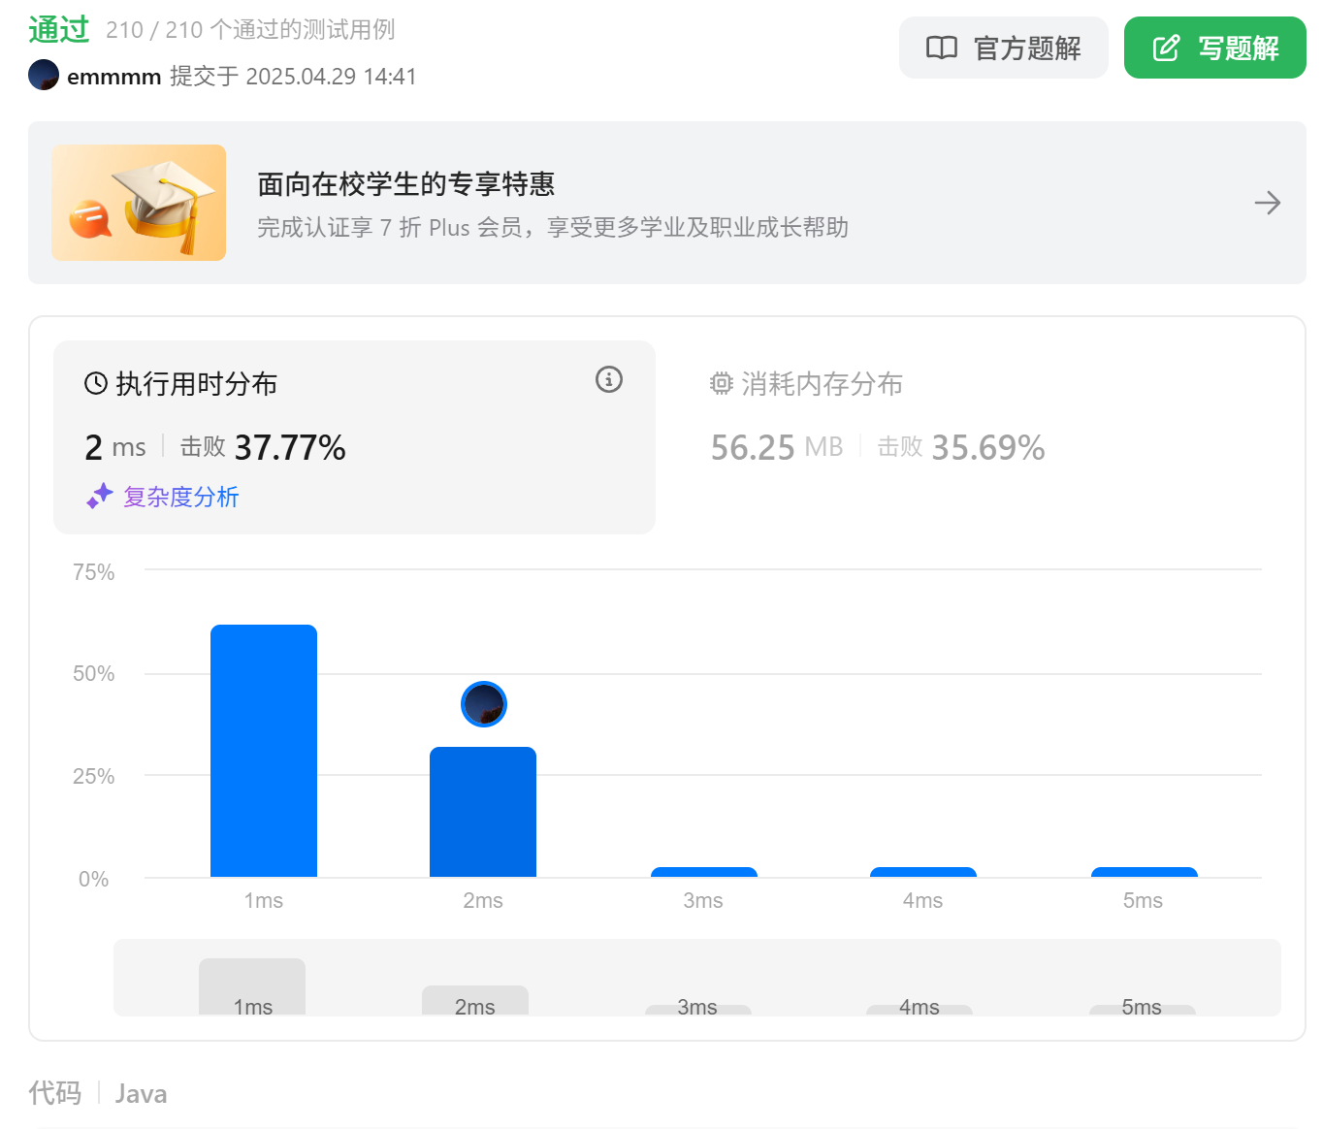Open the 官方题解 page

pyautogui.click(x=1003, y=47)
